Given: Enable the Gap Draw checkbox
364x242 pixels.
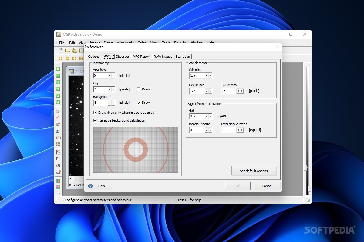Looking at the screenshot, I should click(x=139, y=89).
